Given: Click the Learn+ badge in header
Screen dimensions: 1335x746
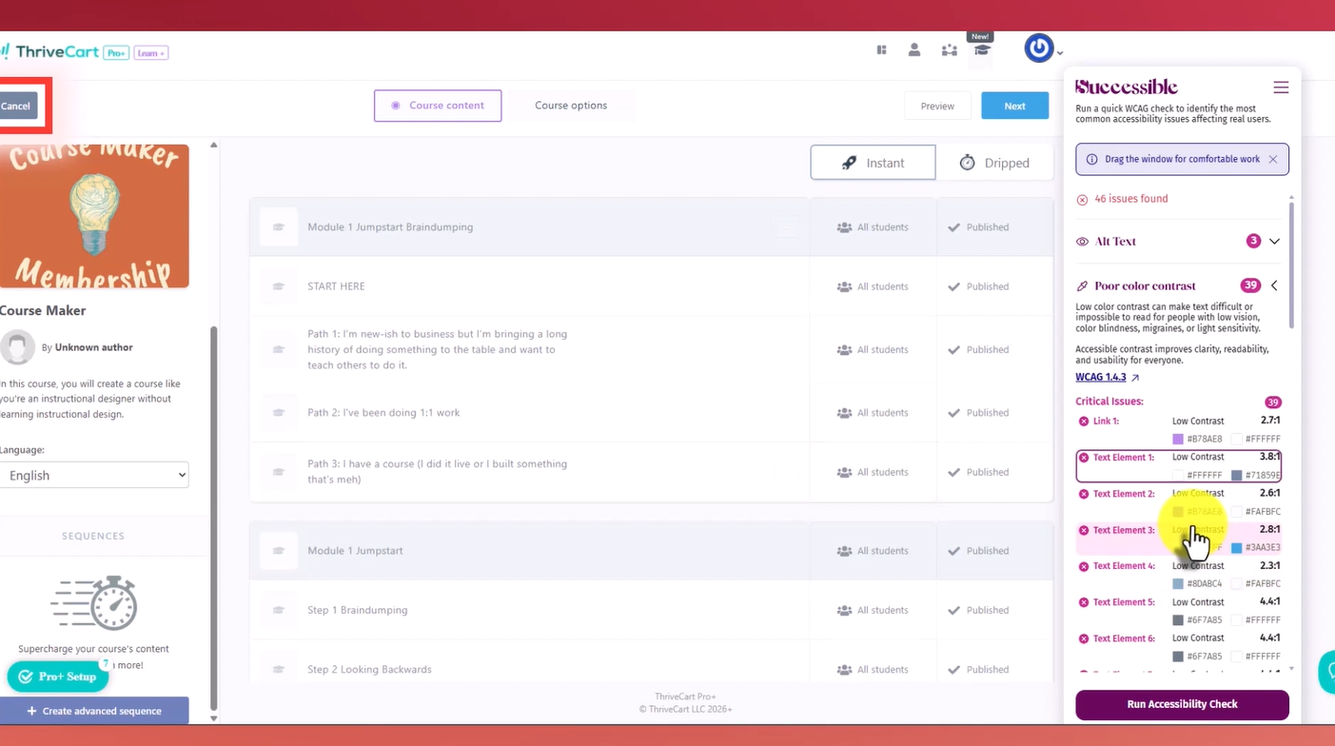Looking at the screenshot, I should (x=151, y=53).
